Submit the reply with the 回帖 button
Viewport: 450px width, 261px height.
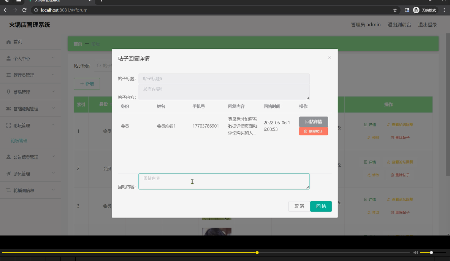(321, 206)
